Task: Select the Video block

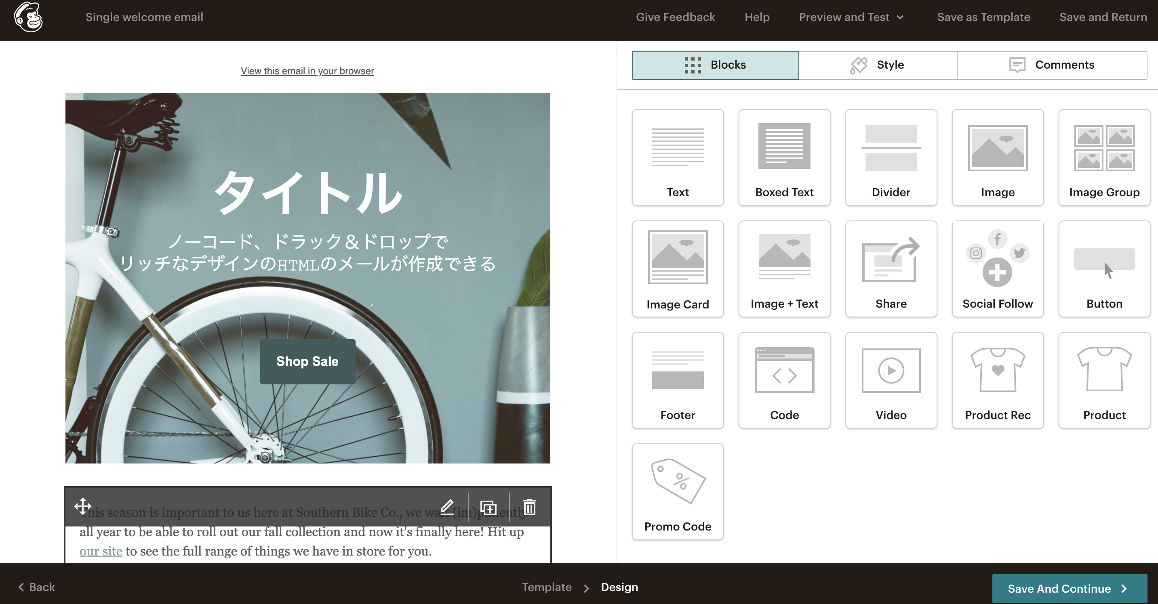Action: [x=891, y=380]
